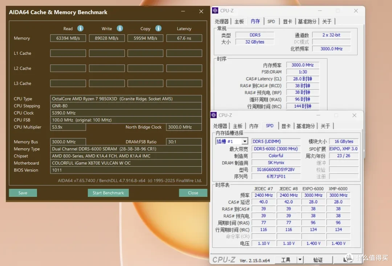The image size is (392, 266).
Task: Click the 32 GBytes size value
Action: tap(255, 42)
